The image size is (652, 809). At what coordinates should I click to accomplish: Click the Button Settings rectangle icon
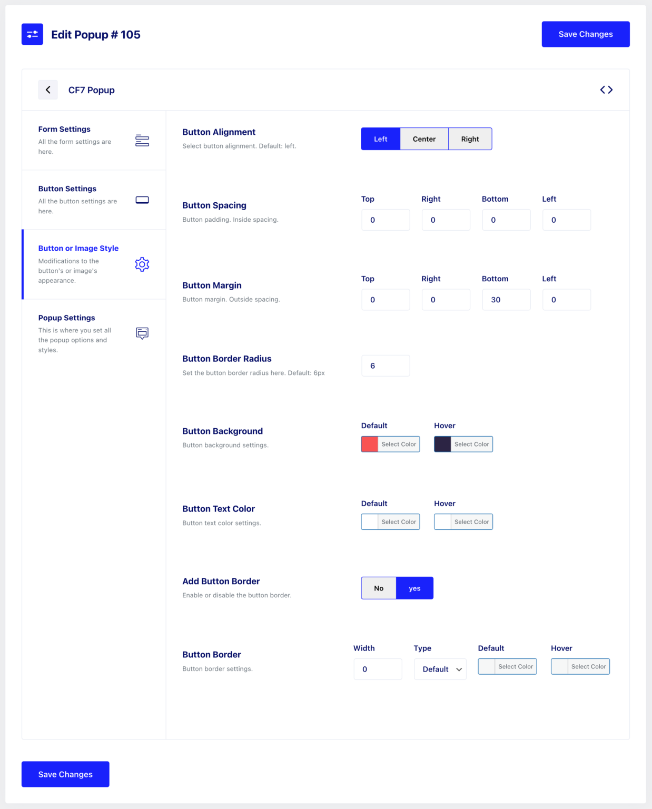[x=142, y=200]
